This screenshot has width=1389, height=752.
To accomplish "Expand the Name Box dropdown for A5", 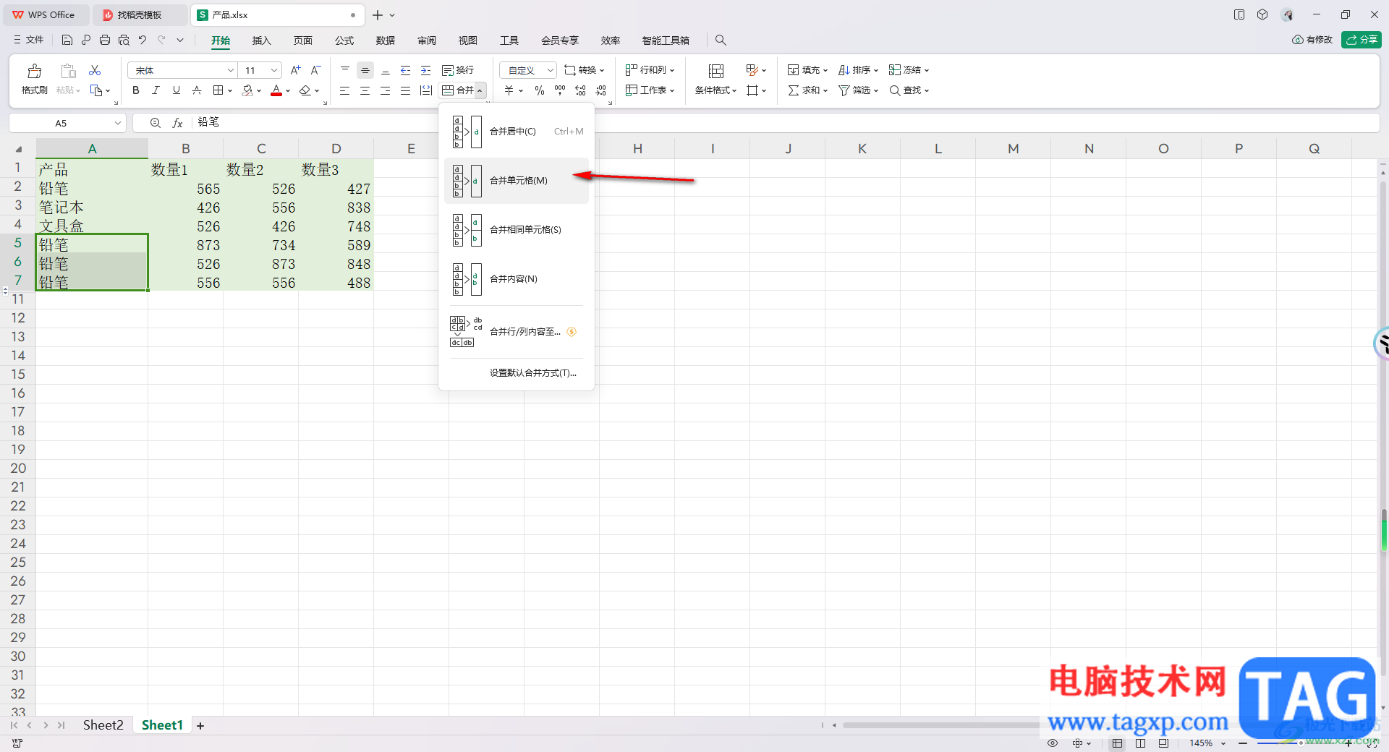I will 117,123.
